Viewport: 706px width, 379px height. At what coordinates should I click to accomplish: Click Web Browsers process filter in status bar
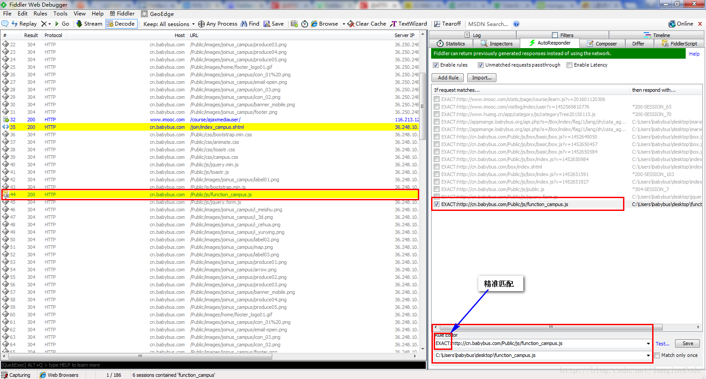click(59, 375)
